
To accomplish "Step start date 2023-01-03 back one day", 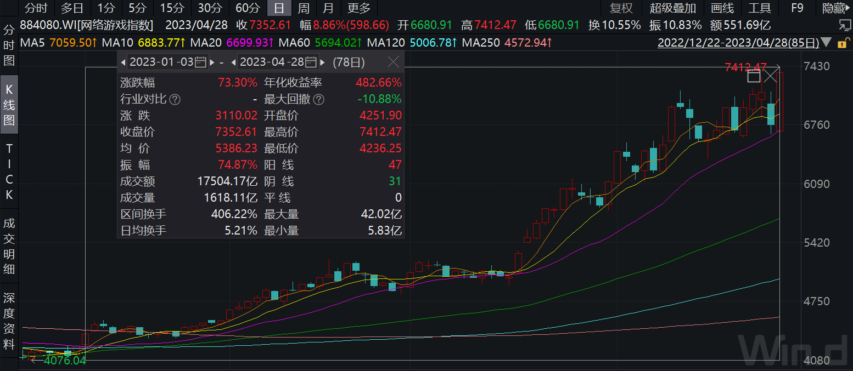I will tap(123, 62).
